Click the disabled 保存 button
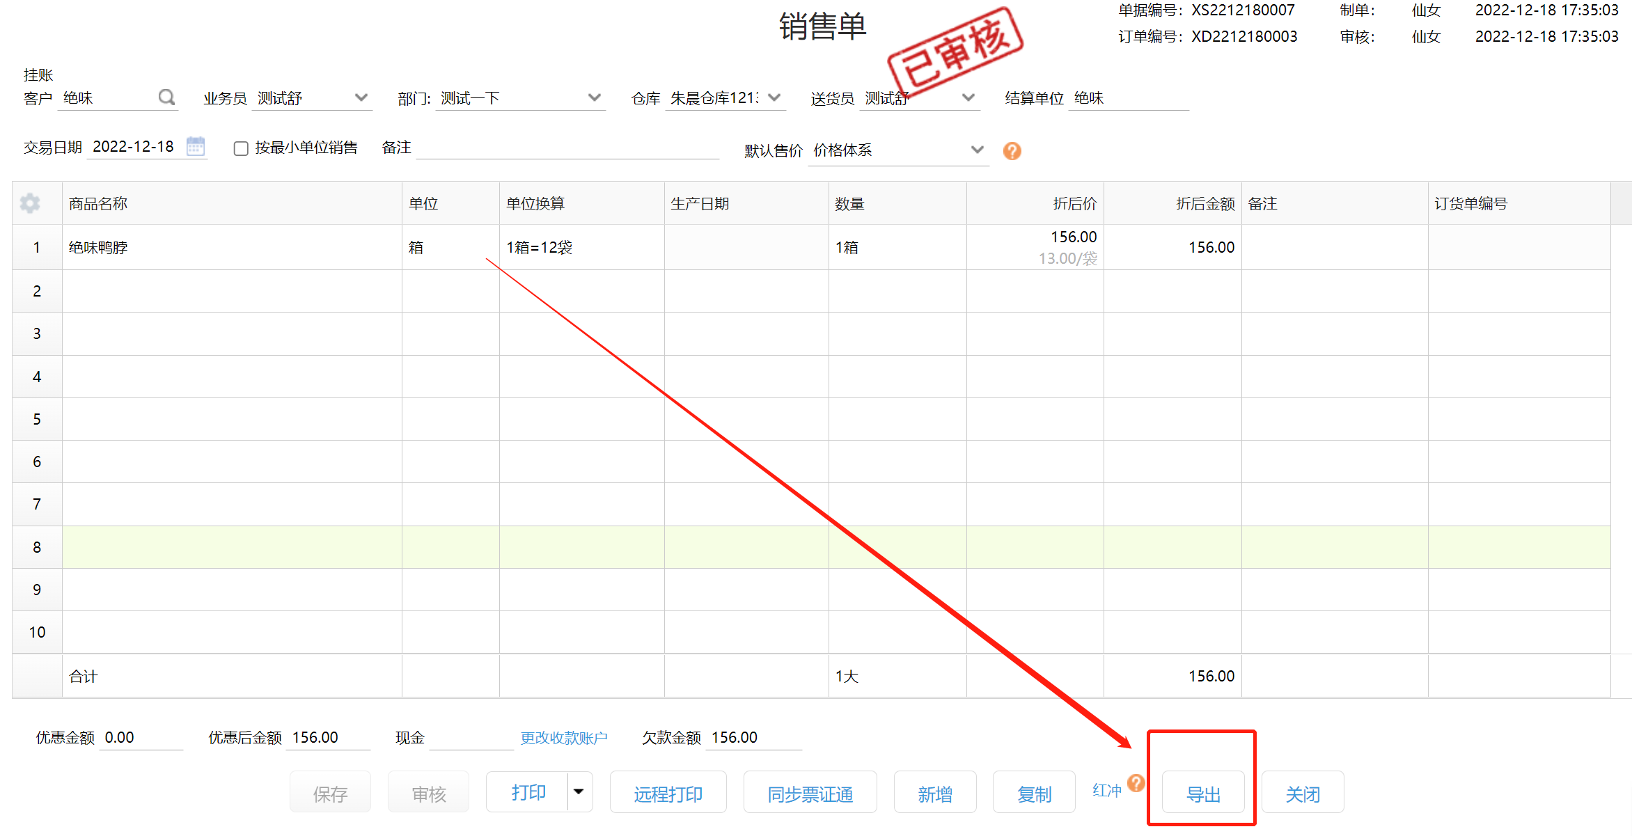This screenshot has height=836, width=1632. point(330,793)
